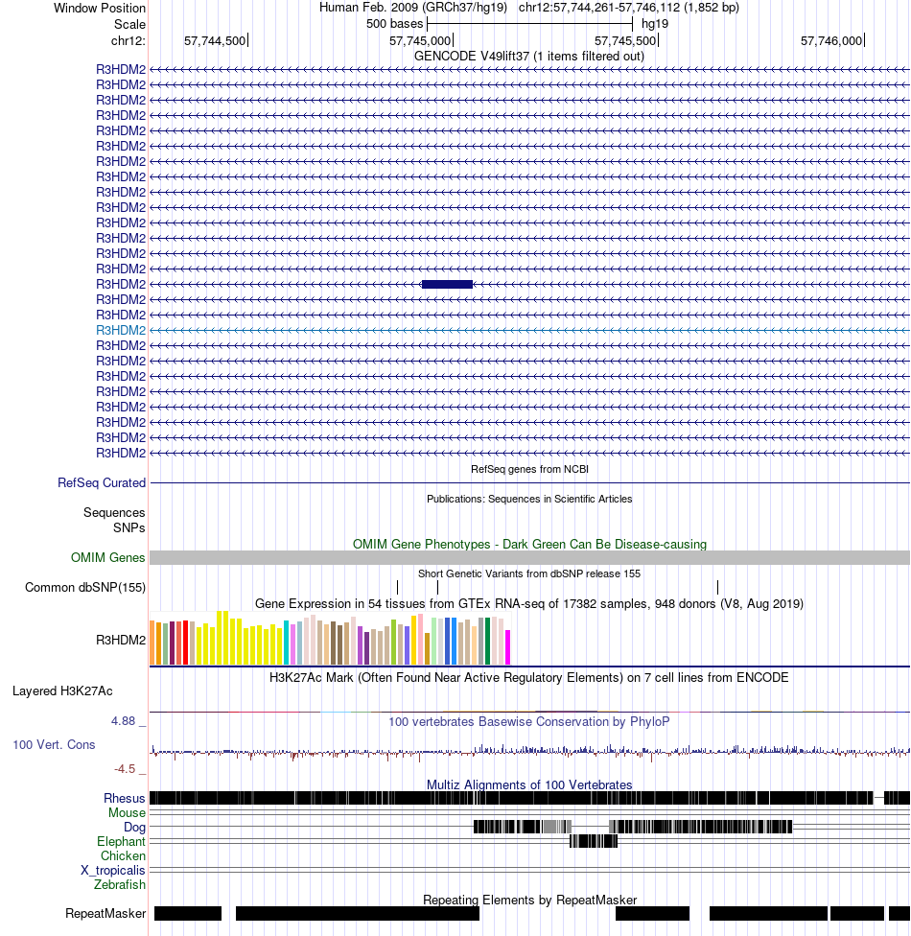Image resolution: width=911 pixels, height=936 pixels.
Task: Open Multiz Alignments of 100 Vertebrates title
Action: 529,785
